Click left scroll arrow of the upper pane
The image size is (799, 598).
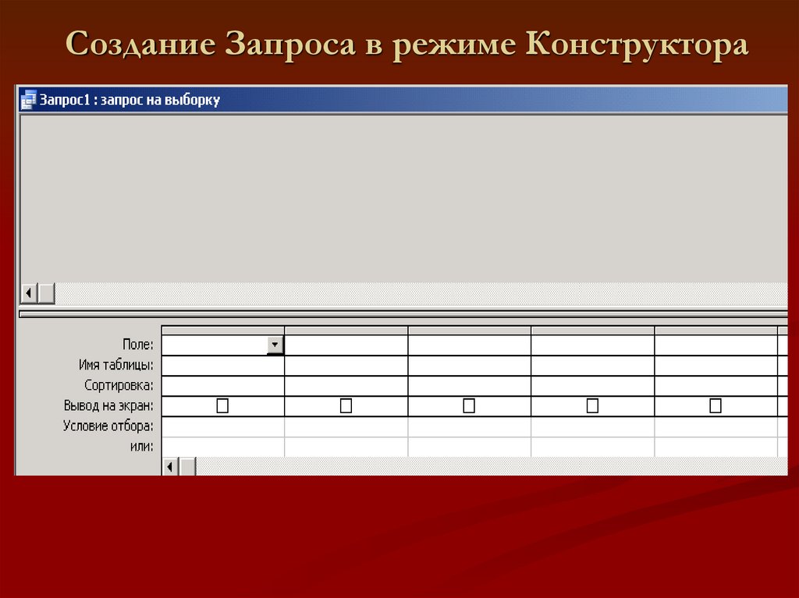click(28, 292)
